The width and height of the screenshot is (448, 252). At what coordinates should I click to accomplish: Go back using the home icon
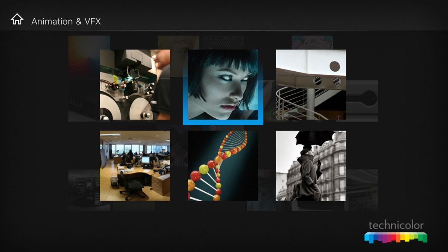(17, 19)
